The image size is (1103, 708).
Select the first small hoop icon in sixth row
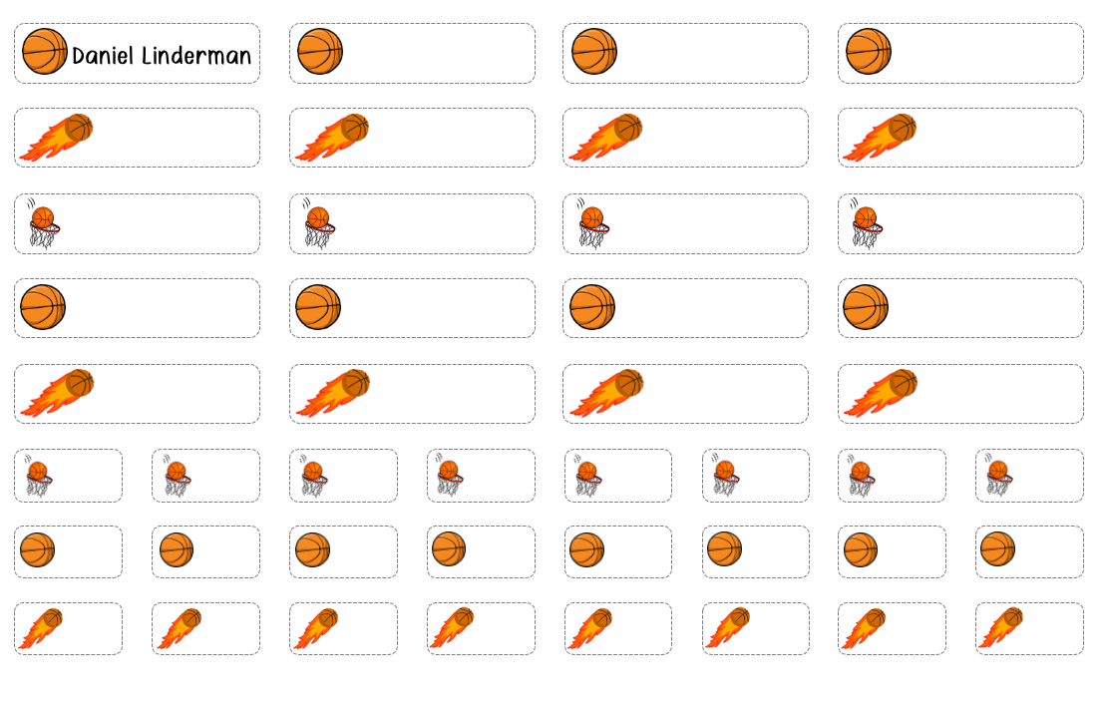(x=37, y=476)
